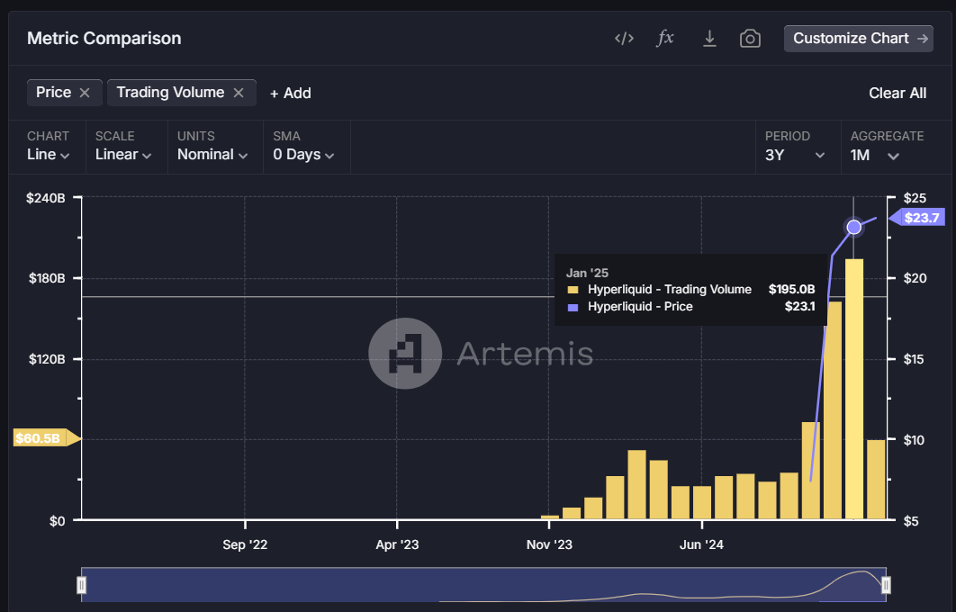Click the Artemis logo watermark

[405, 354]
